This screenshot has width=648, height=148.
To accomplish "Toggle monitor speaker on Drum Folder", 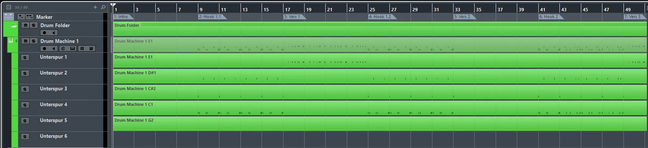I will click(x=54, y=33).
